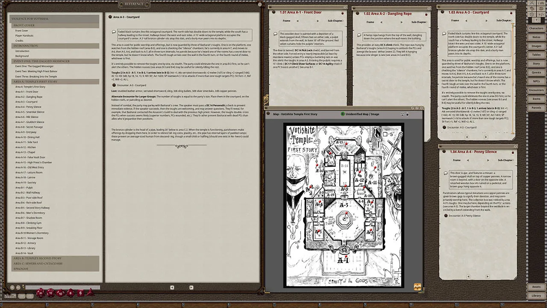This screenshot has height=308, width=547.
Task: Click the mask share icon on map window
Action: (x=402, y=114)
